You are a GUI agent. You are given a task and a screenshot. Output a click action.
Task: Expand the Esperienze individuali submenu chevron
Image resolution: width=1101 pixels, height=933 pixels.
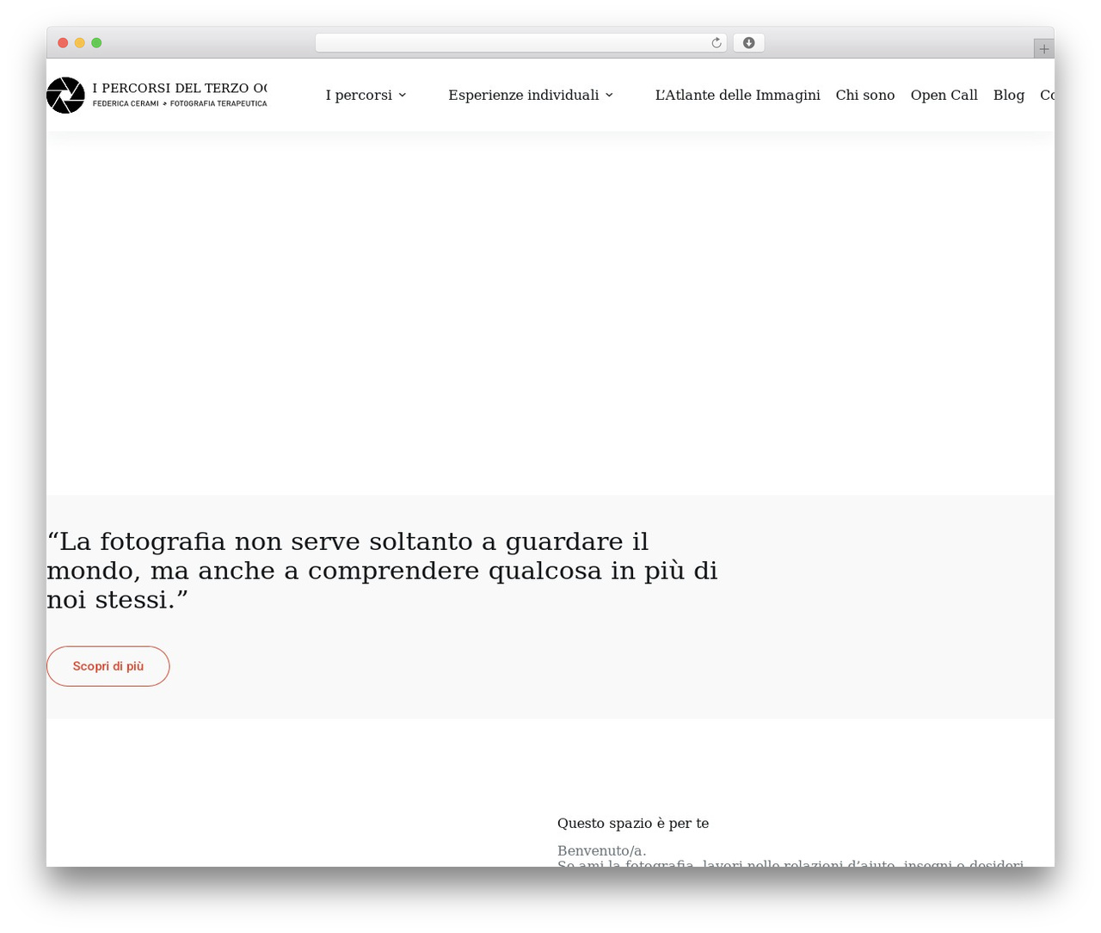pos(609,96)
